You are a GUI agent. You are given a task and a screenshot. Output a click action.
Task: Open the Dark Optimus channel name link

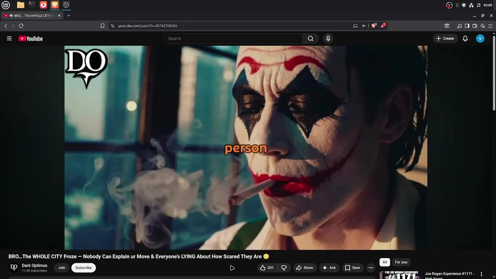point(34,265)
